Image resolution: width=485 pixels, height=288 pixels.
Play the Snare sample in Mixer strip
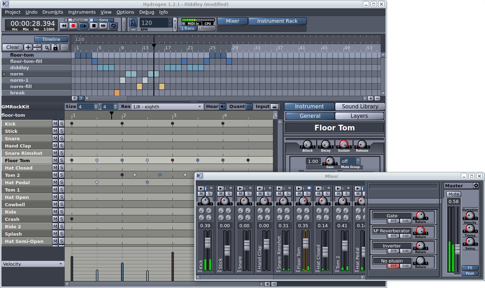(240, 188)
